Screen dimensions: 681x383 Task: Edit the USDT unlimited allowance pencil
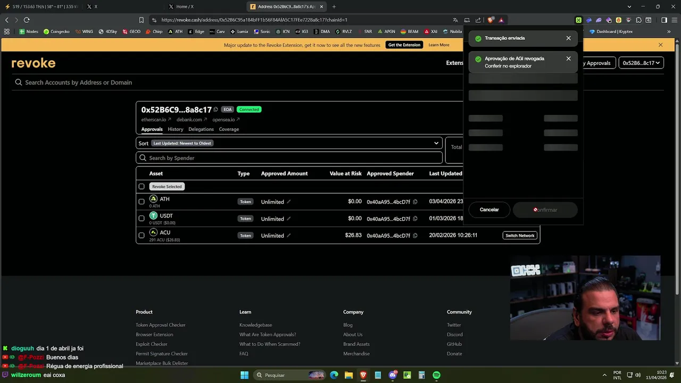(289, 219)
